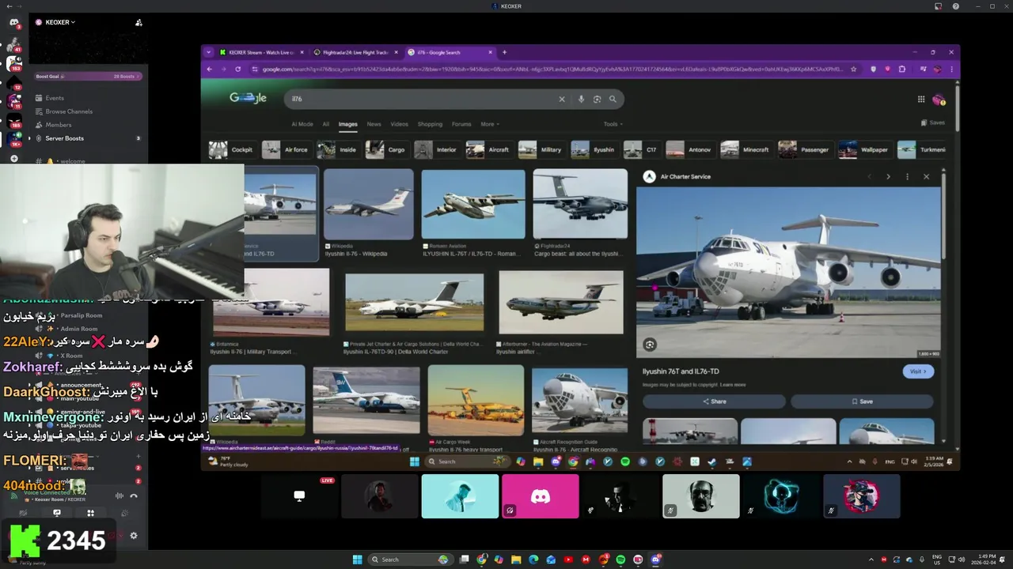Clear the Google search query X
This screenshot has height=569, width=1013.
click(x=562, y=99)
